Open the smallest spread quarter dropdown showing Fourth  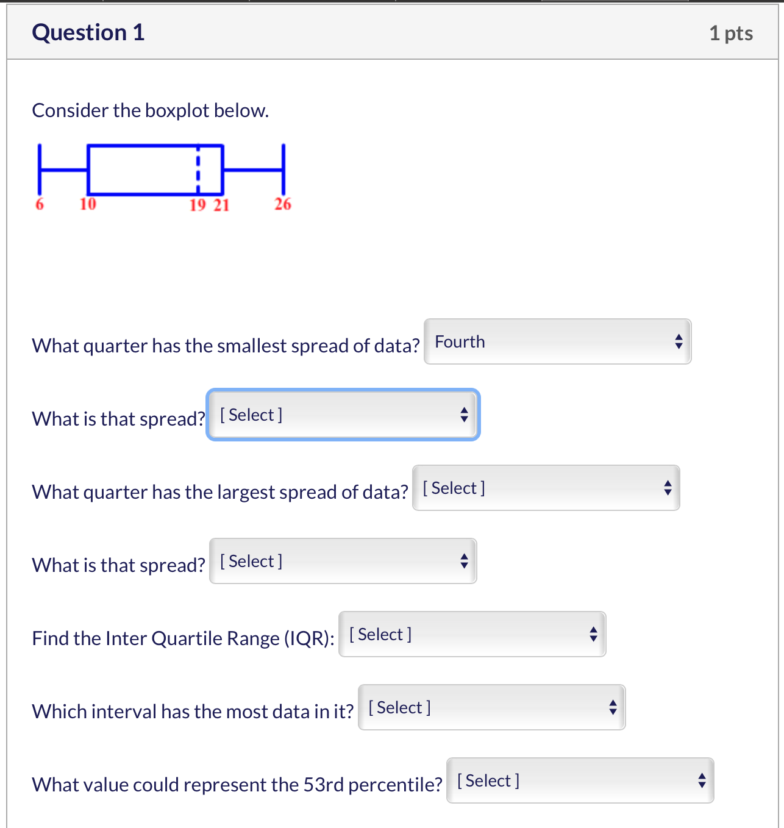pyautogui.click(x=557, y=341)
